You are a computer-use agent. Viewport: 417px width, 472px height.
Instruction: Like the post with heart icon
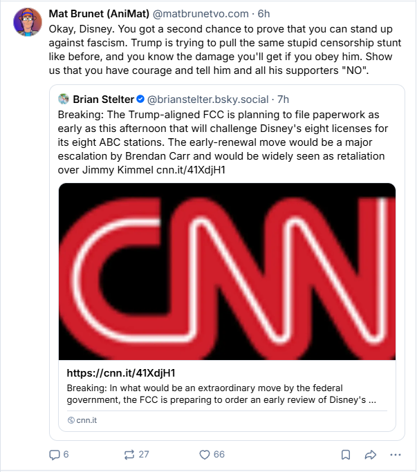(205, 455)
